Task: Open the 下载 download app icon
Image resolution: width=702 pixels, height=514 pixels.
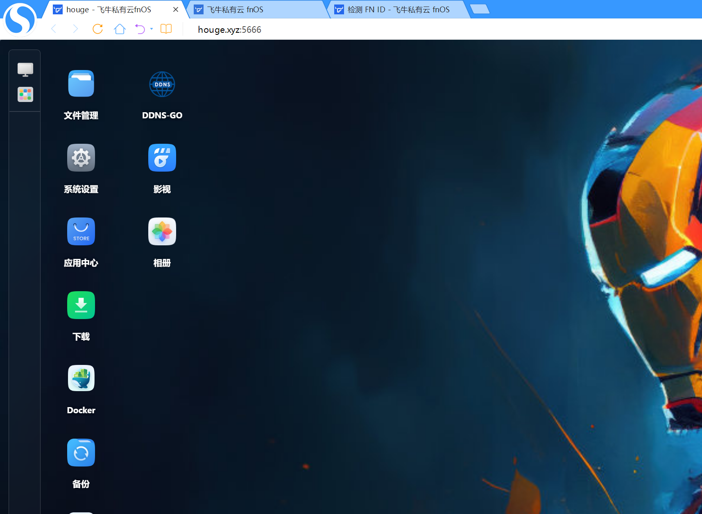Action: click(81, 305)
